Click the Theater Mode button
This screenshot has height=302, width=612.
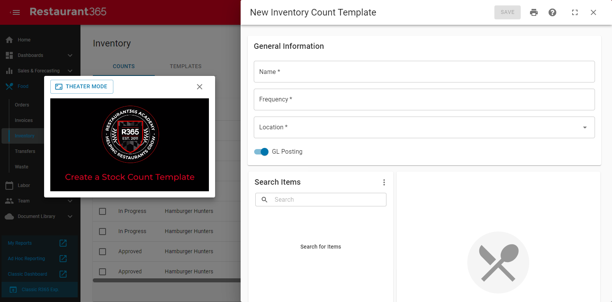tap(82, 87)
